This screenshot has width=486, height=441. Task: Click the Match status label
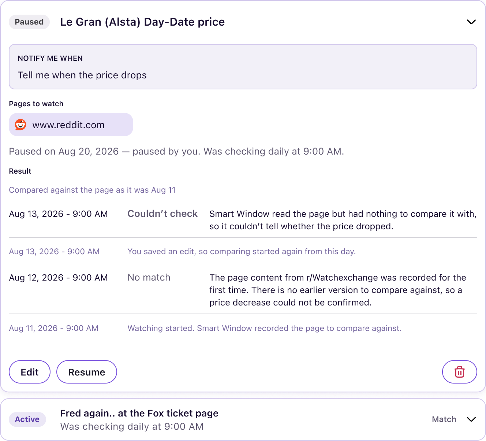click(444, 419)
